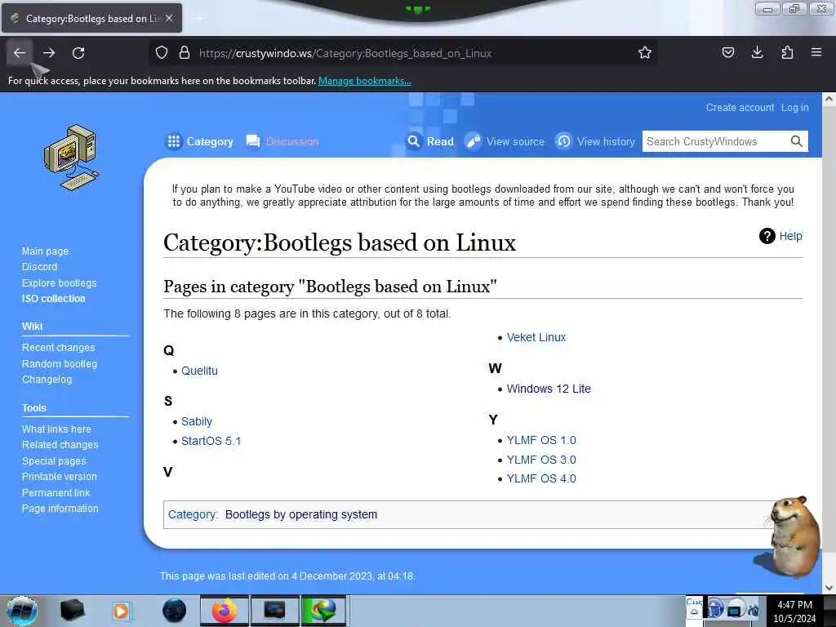Open the View source tab
Image resolution: width=836 pixels, height=627 pixels.
pyautogui.click(x=505, y=142)
